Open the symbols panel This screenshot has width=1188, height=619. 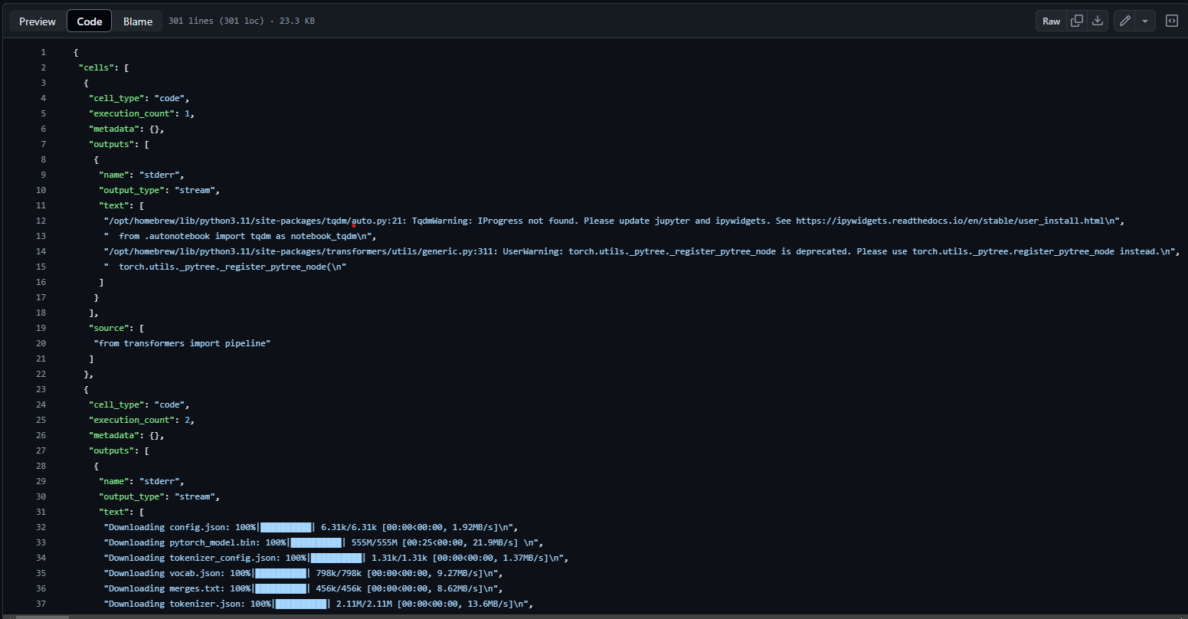click(x=1171, y=21)
